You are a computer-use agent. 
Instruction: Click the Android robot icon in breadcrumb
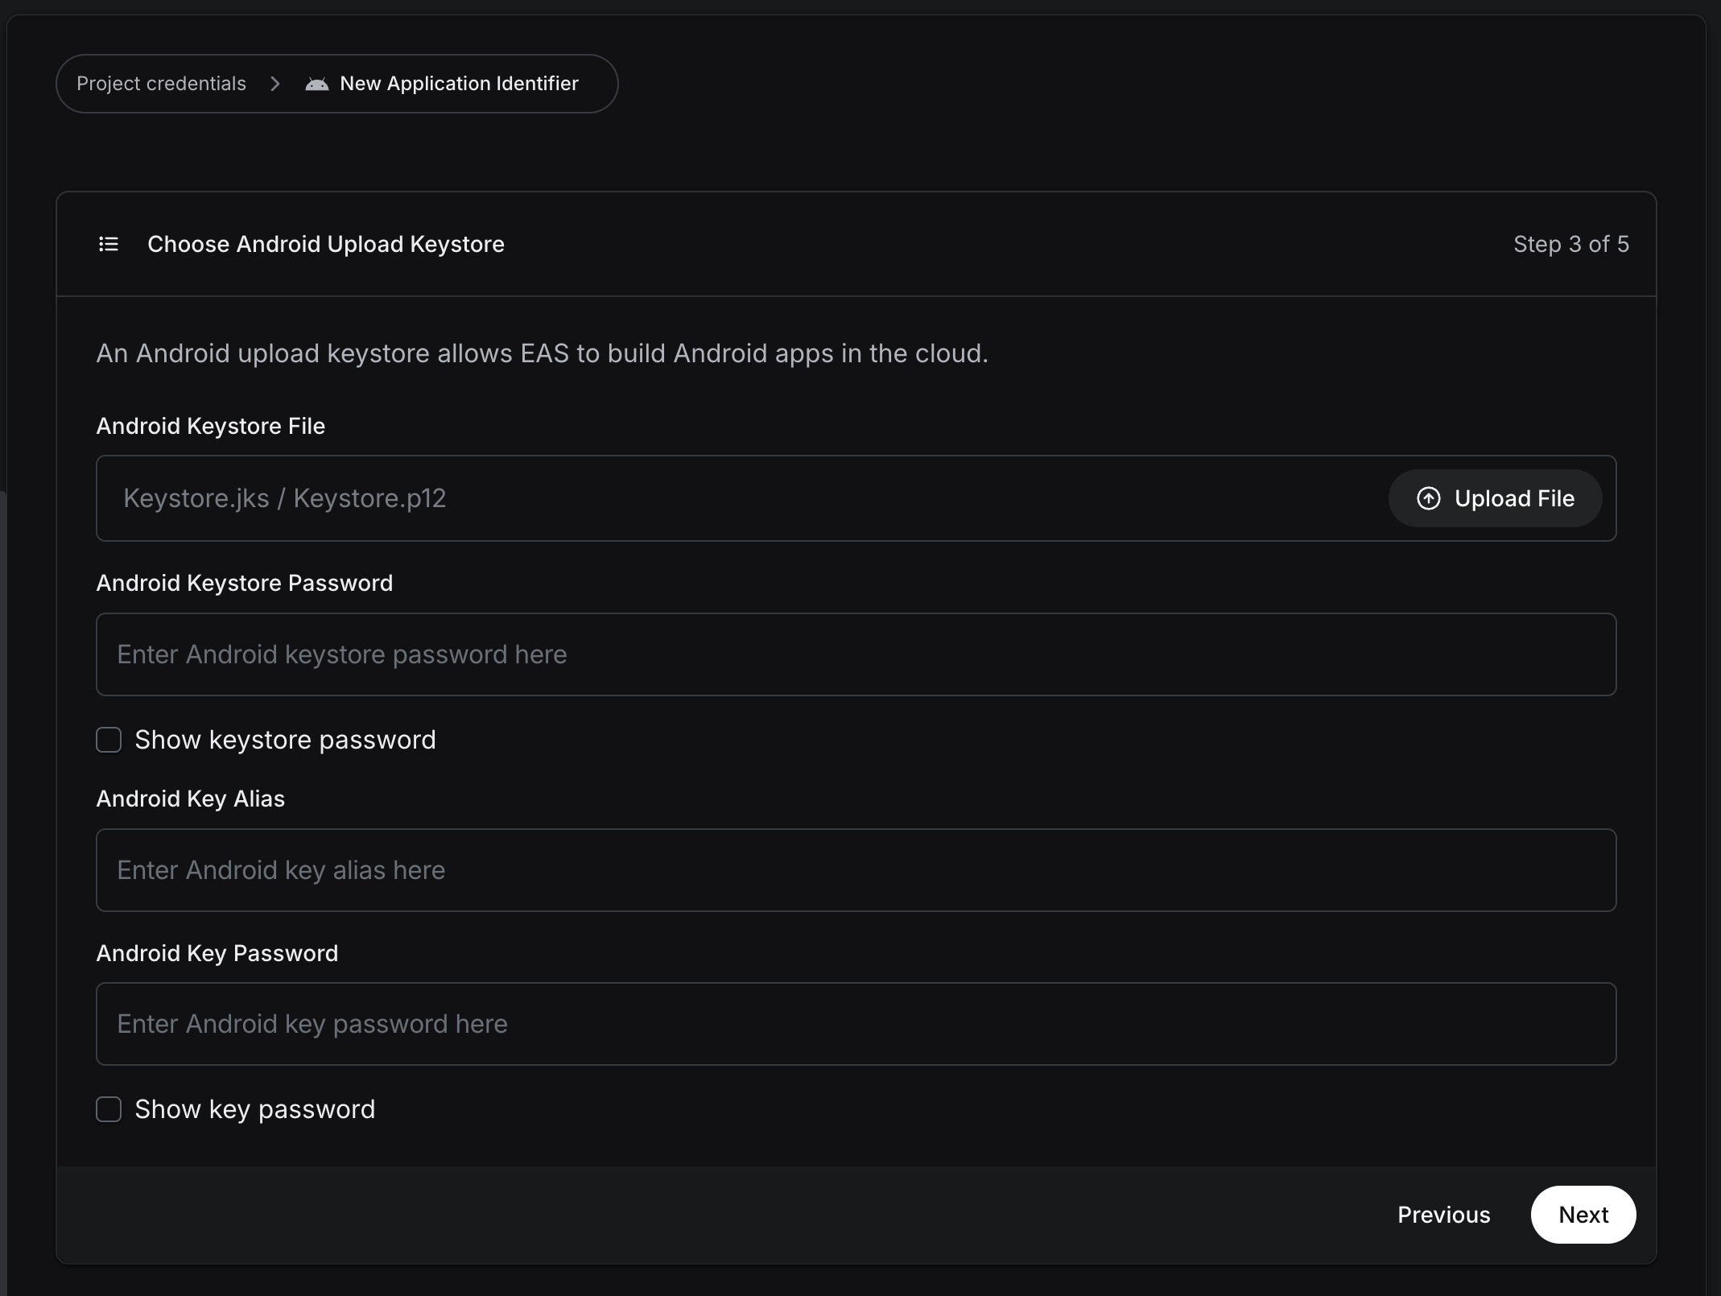[x=316, y=84]
